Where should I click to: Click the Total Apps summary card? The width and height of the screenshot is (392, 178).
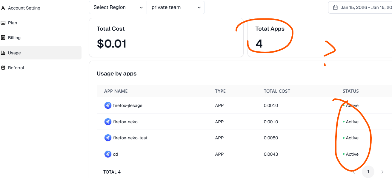tap(319, 37)
